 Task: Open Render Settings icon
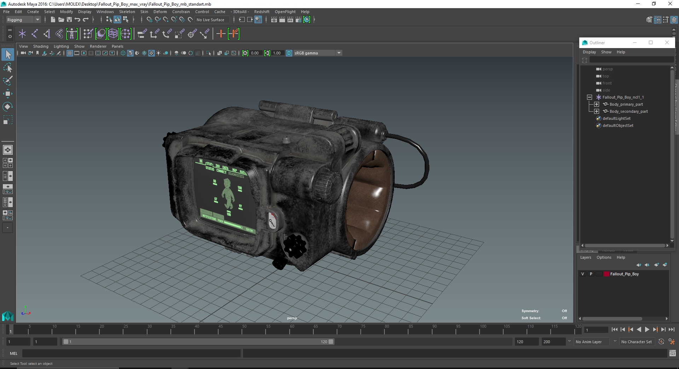(298, 20)
